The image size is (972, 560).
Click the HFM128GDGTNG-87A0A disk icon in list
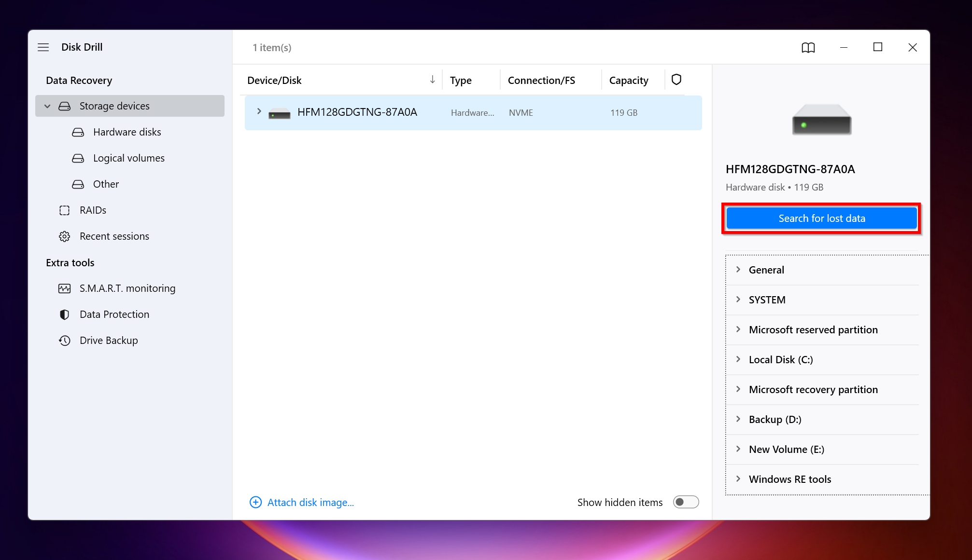279,114
